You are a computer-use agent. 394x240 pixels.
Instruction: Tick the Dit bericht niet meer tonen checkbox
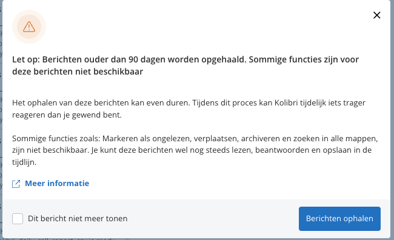pyautogui.click(x=18, y=219)
